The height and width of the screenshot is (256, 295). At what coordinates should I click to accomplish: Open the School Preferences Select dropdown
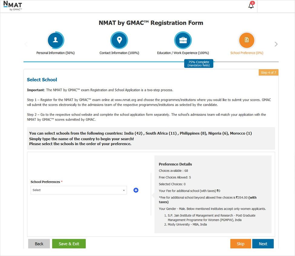click(79, 190)
